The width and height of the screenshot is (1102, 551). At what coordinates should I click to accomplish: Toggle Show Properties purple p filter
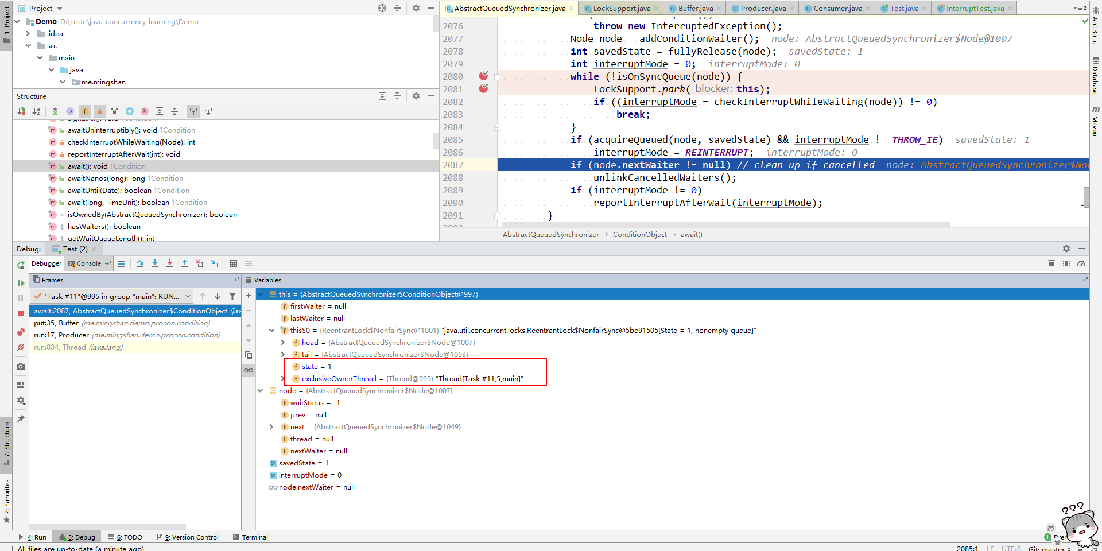pyautogui.click(x=70, y=111)
